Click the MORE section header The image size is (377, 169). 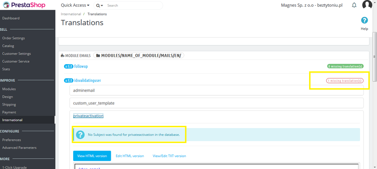[5, 159]
